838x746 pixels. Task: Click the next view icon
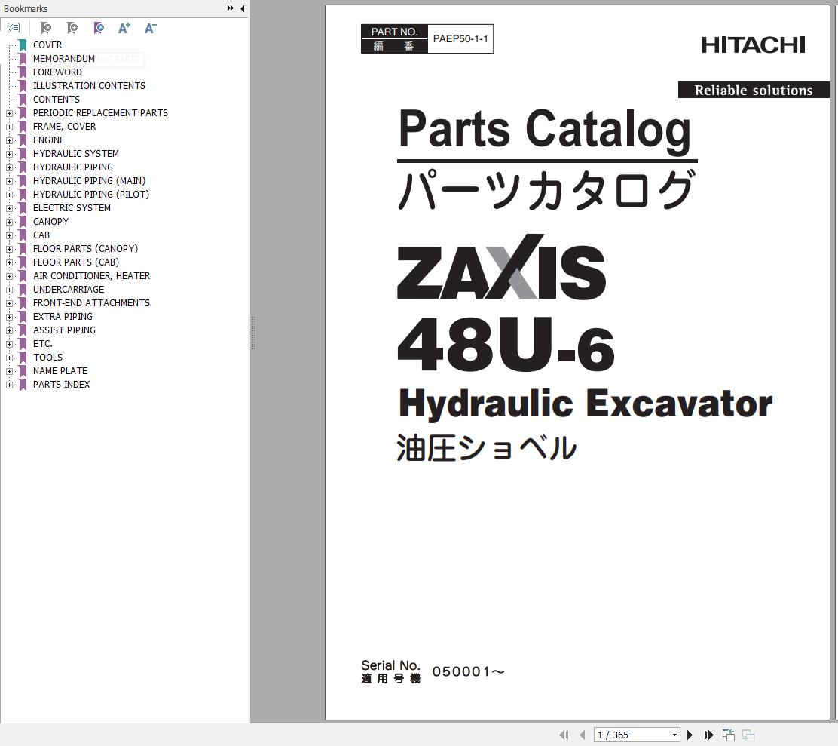coord(748,735)
